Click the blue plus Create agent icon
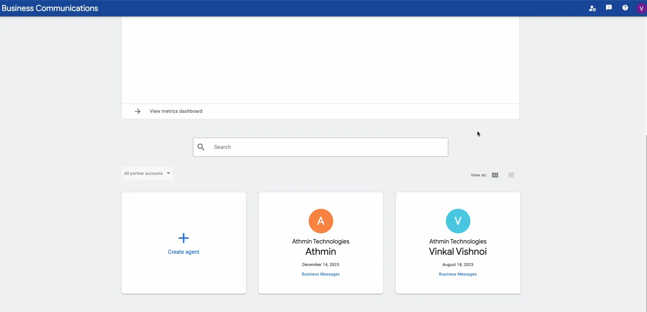 (183, 238)
